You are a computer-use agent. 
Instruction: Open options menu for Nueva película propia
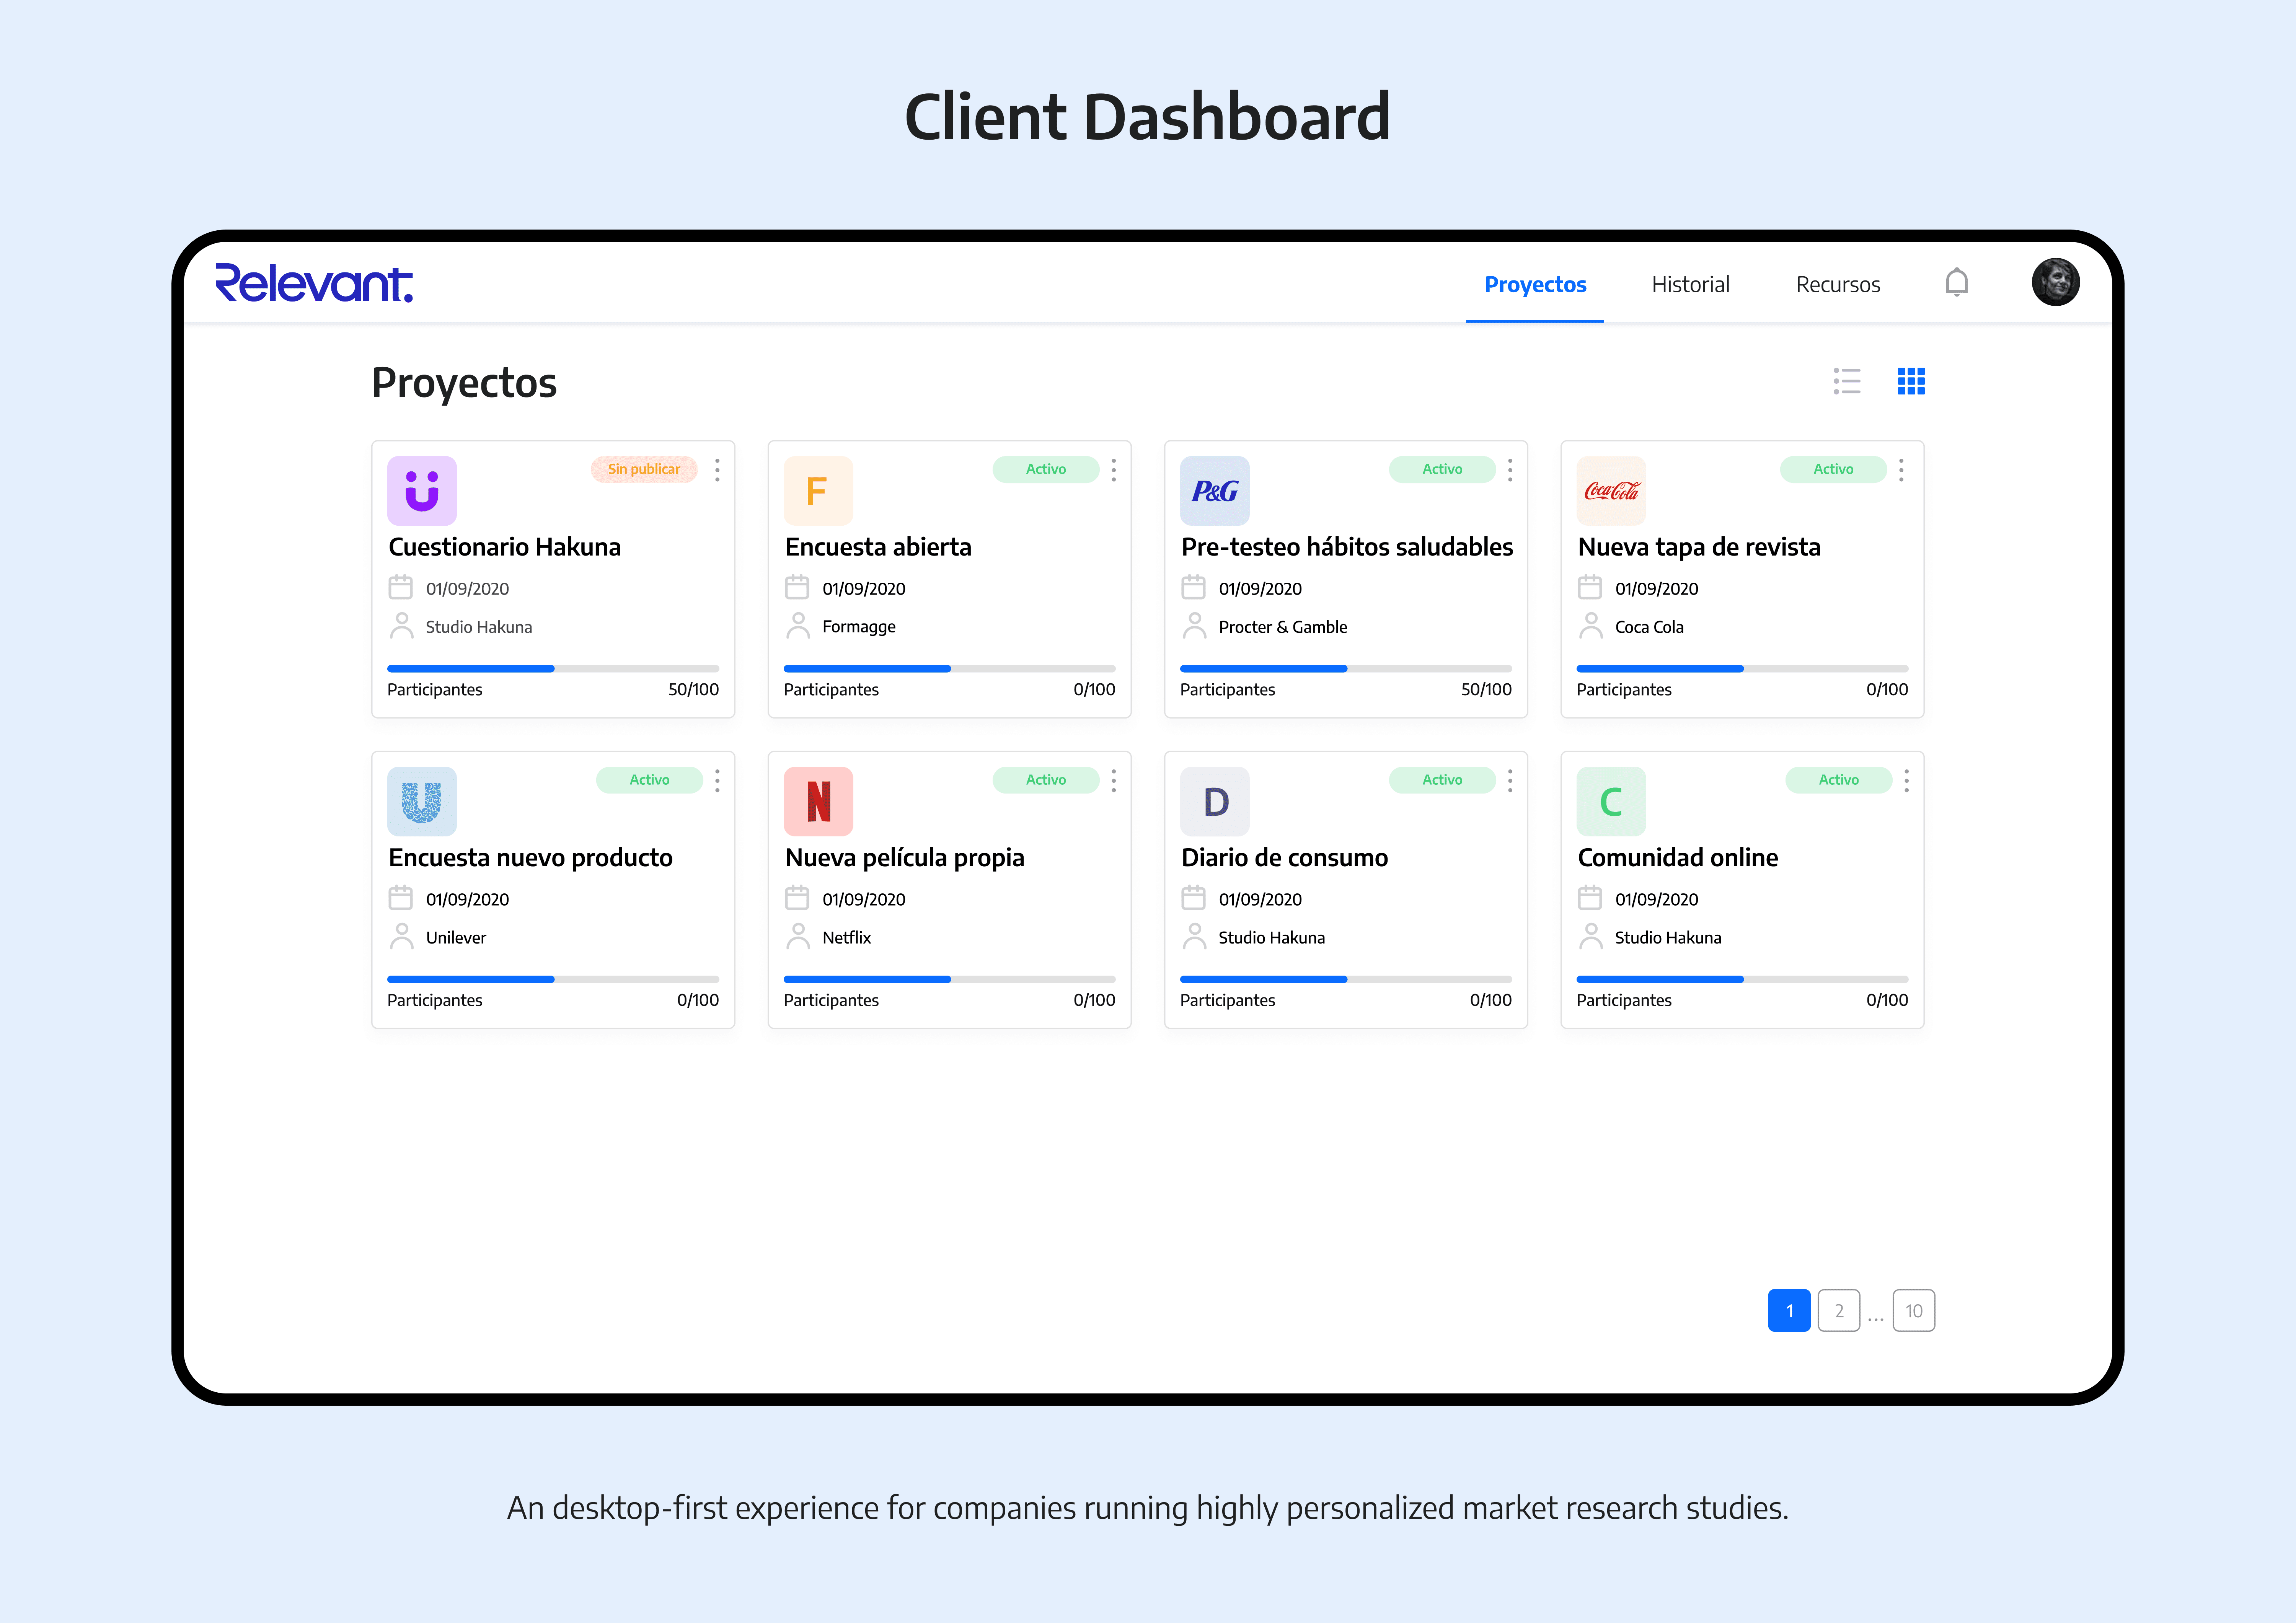pyautogui.click(x=1113, y=780)
